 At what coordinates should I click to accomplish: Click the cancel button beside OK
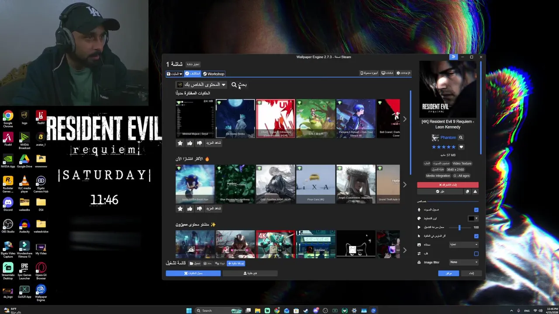click(471, 273)
